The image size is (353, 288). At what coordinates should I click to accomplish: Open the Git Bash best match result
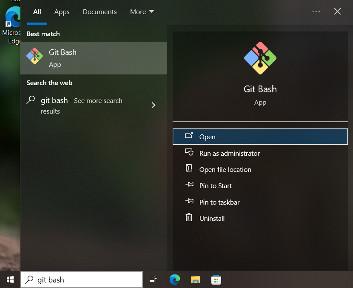(x=94, y=58)
